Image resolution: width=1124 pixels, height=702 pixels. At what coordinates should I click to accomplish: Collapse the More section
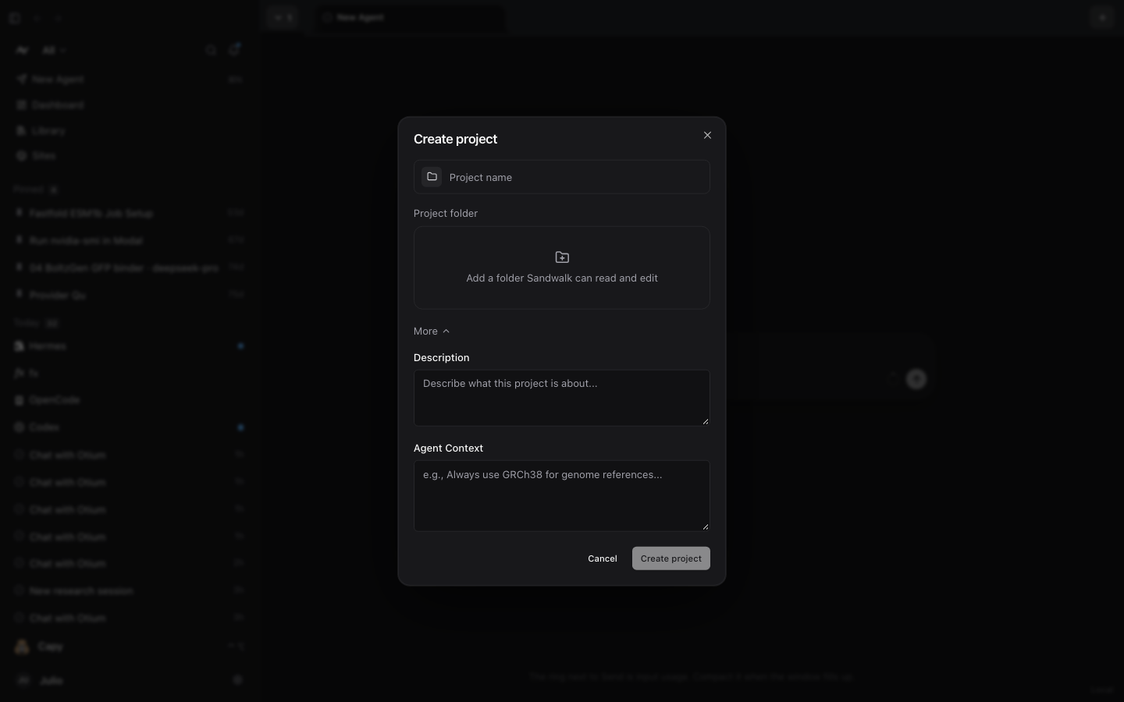click(x=432, y=331)
